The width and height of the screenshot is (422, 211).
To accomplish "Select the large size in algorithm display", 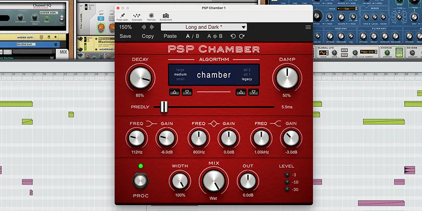I will point(180,70).
